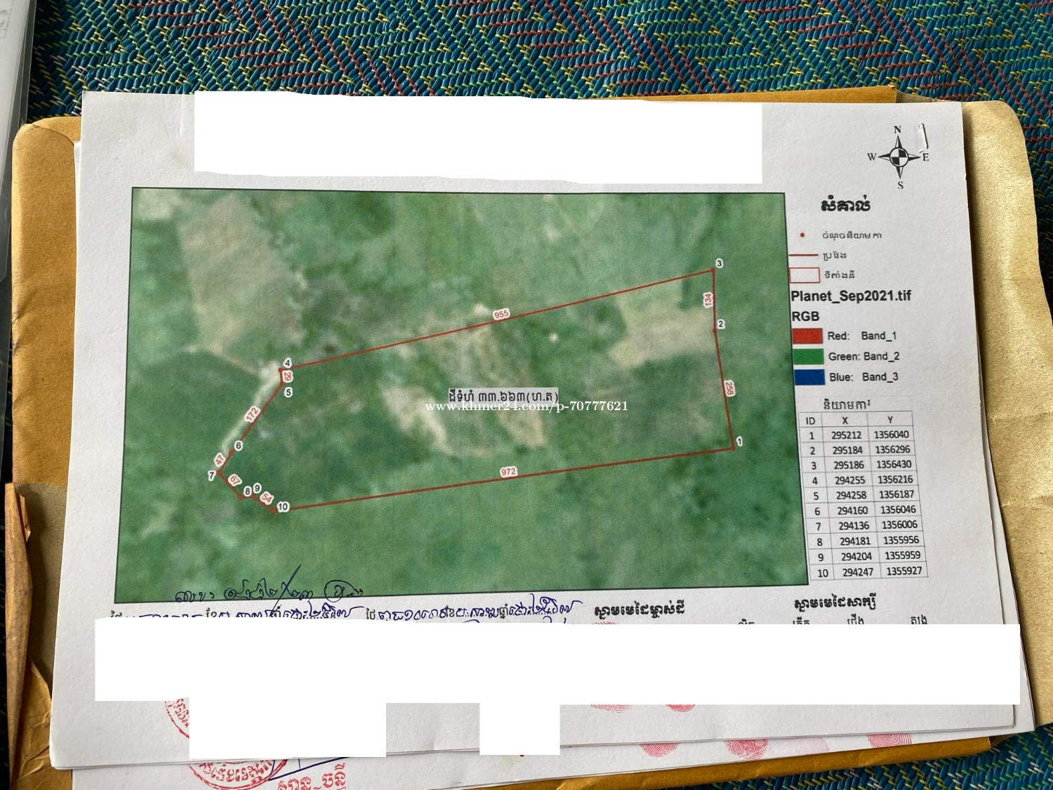Click the 972 distance label on the south boundary
The image size is (1053, 790).
pyautogui.click(x=508, y=472)
